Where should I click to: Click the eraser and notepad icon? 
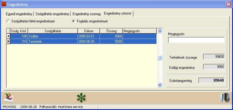pos(8,97)
